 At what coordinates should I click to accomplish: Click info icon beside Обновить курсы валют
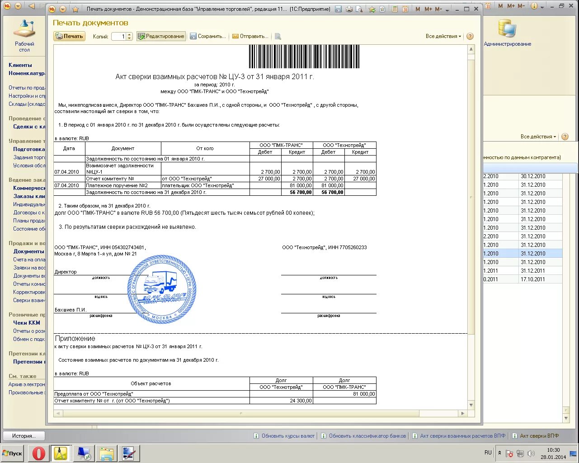256,436
